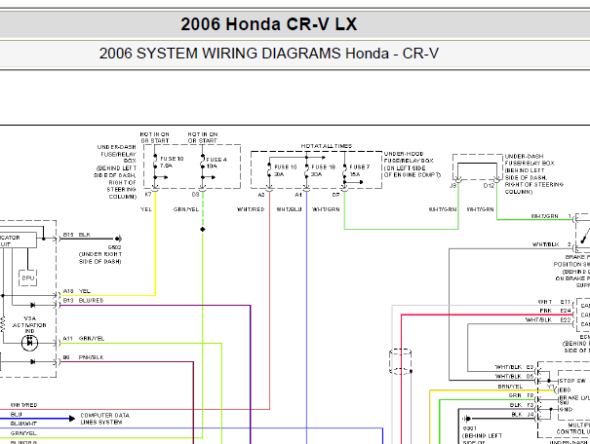Click the 'WHT/BLK E22' terminal label
Screen dimensions: 590x444
click(548, 320)
